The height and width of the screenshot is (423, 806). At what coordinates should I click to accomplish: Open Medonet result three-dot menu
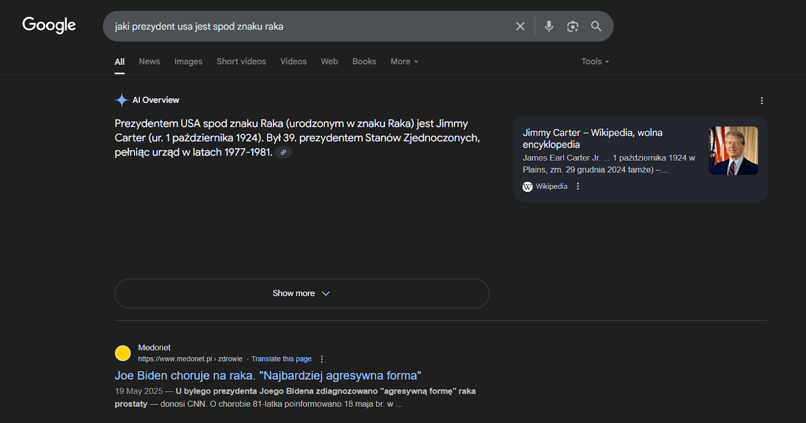[321, 359]
